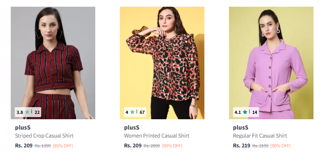Click the Rs. 209 price of the striped shirt

24,146
